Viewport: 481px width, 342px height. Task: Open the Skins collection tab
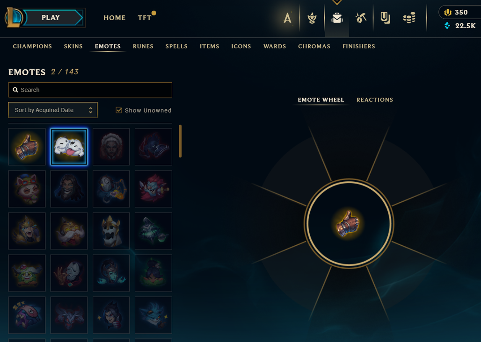73,46
